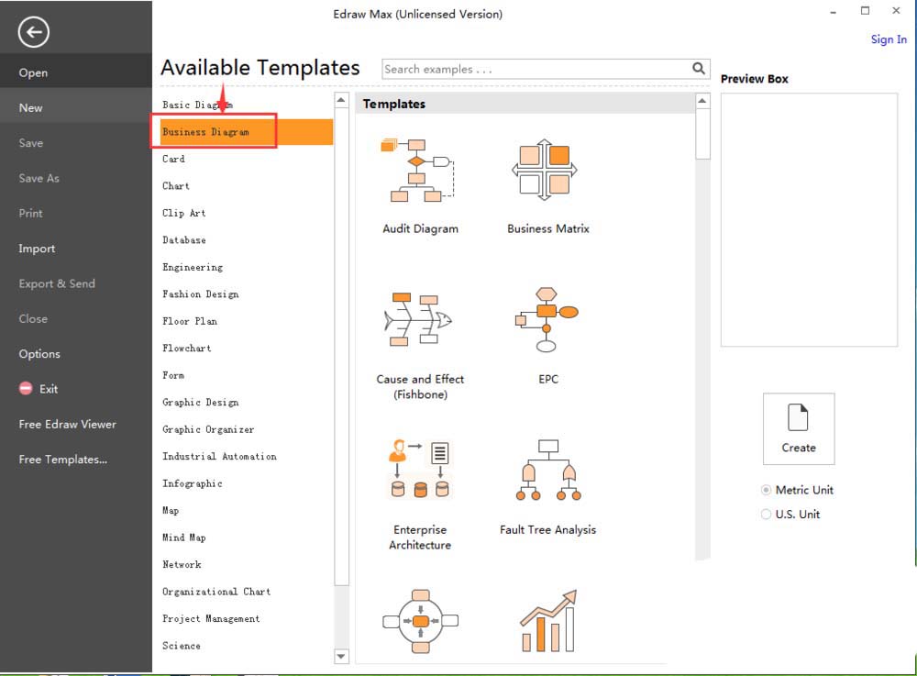Choose the Clip Art category
917x676 pixels.
pyautogui.click(x=183, y=213)
